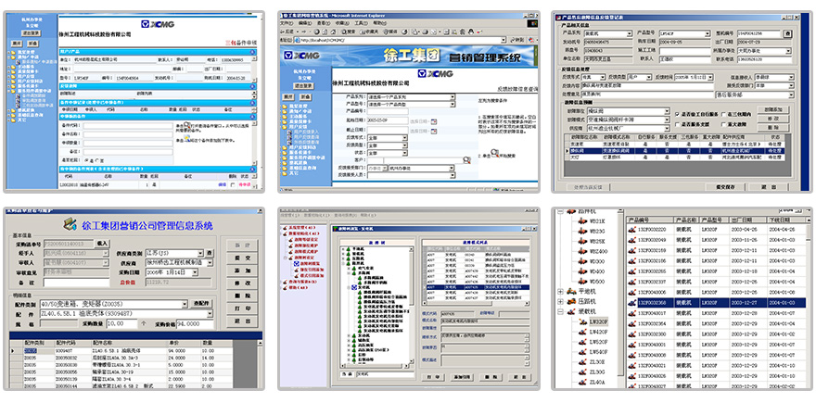Click part code 9309487 in the purchase items table
Viewport: 816px width, 403px height.
click(x=63, y=350)
